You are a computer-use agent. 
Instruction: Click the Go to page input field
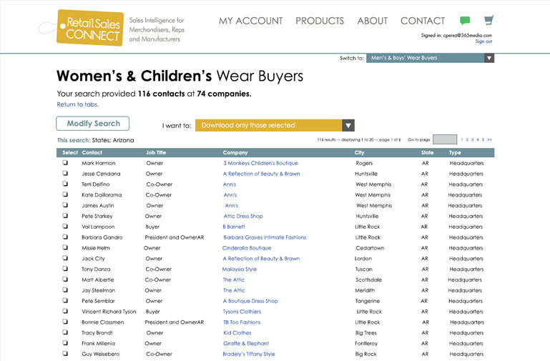coord(444,139)
